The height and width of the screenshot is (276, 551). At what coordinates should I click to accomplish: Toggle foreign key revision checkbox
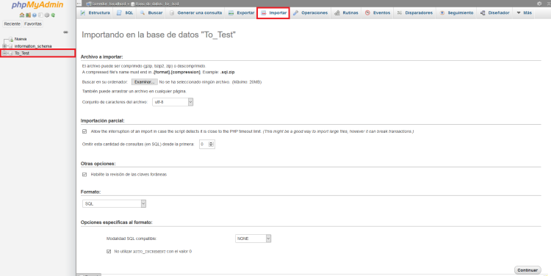[x=84, y=175]
